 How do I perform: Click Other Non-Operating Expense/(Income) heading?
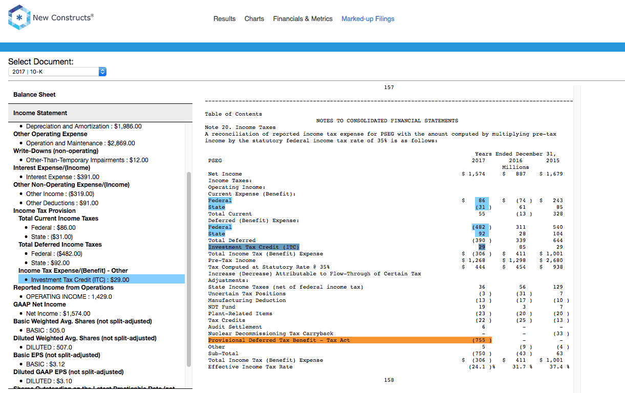tap(72, 185)
